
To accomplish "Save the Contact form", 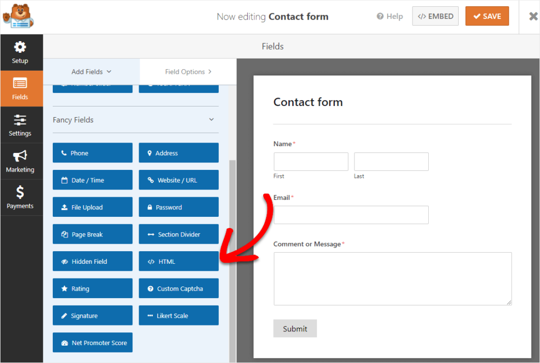I will point(487,16).
